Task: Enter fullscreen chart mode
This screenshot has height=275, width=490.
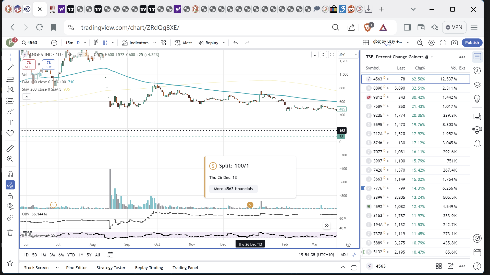Action: tap(443, 43)
